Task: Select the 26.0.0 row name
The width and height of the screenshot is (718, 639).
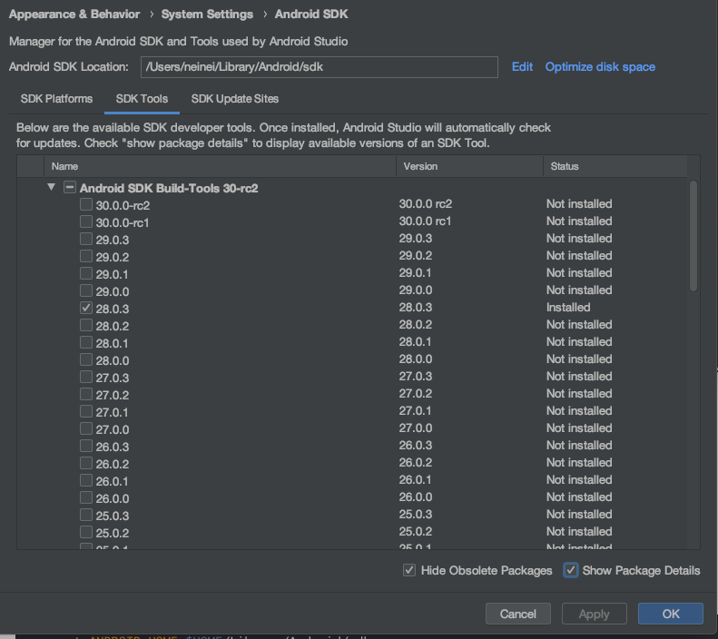Action: [113, 498]
